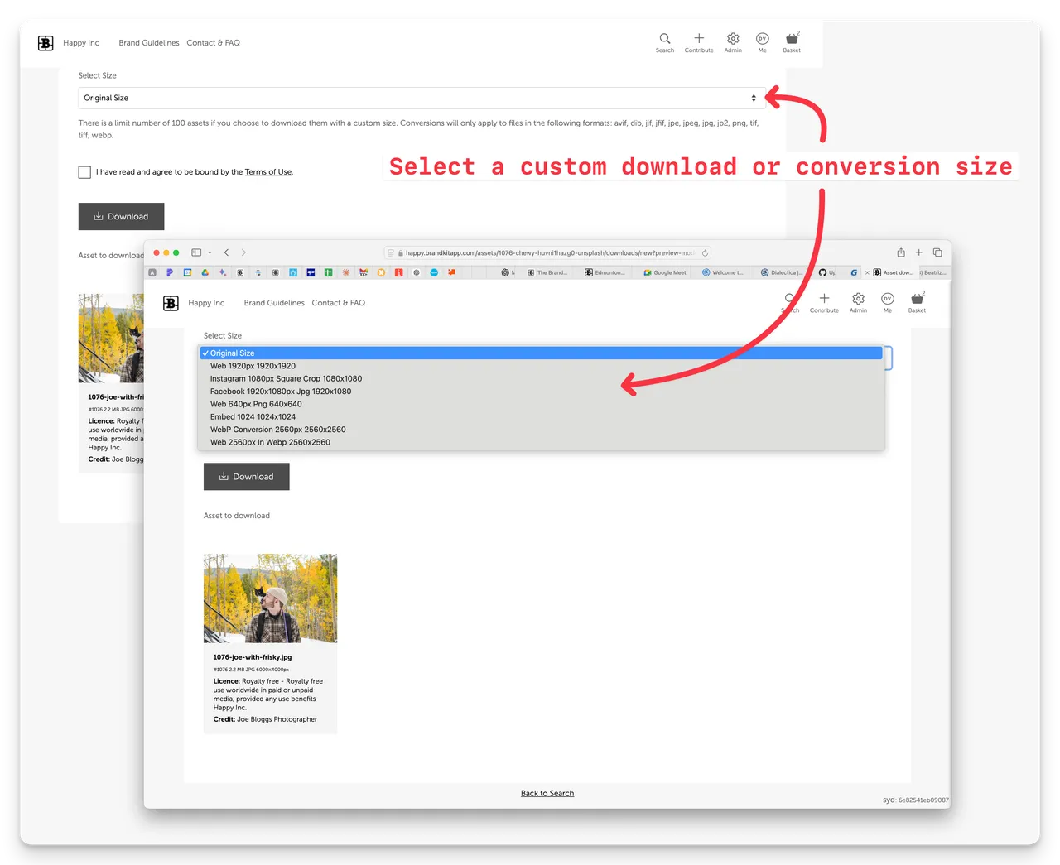Open Admin gear icon in top header
Image resolution: width=1060 pixels, height=865 pixels.
click(x=733, y=39)
